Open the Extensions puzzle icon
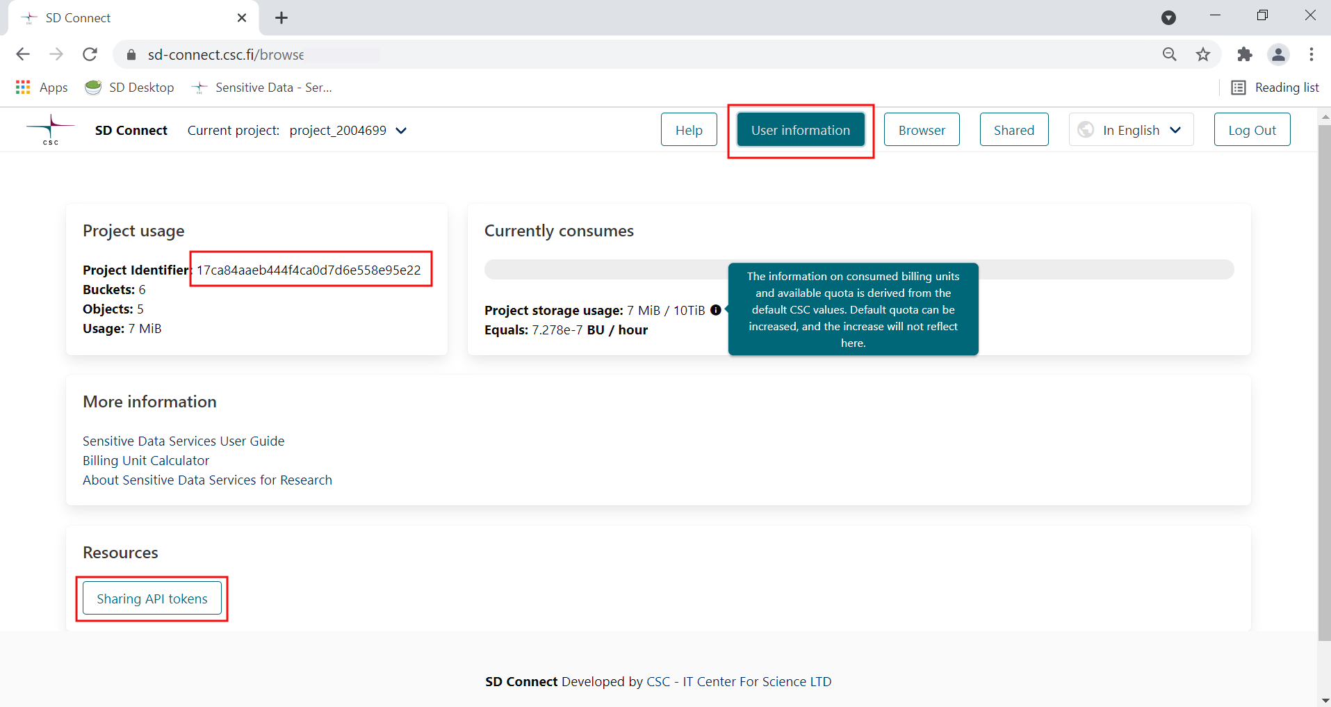 [1245, 54]
